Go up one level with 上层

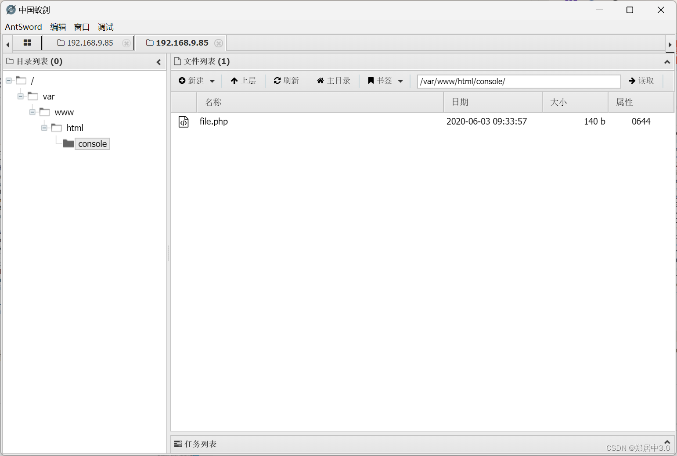(x=243, y=81)
